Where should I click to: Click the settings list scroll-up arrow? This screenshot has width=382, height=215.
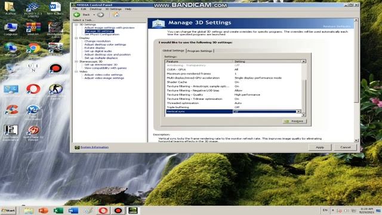click(x=304, y=62)
